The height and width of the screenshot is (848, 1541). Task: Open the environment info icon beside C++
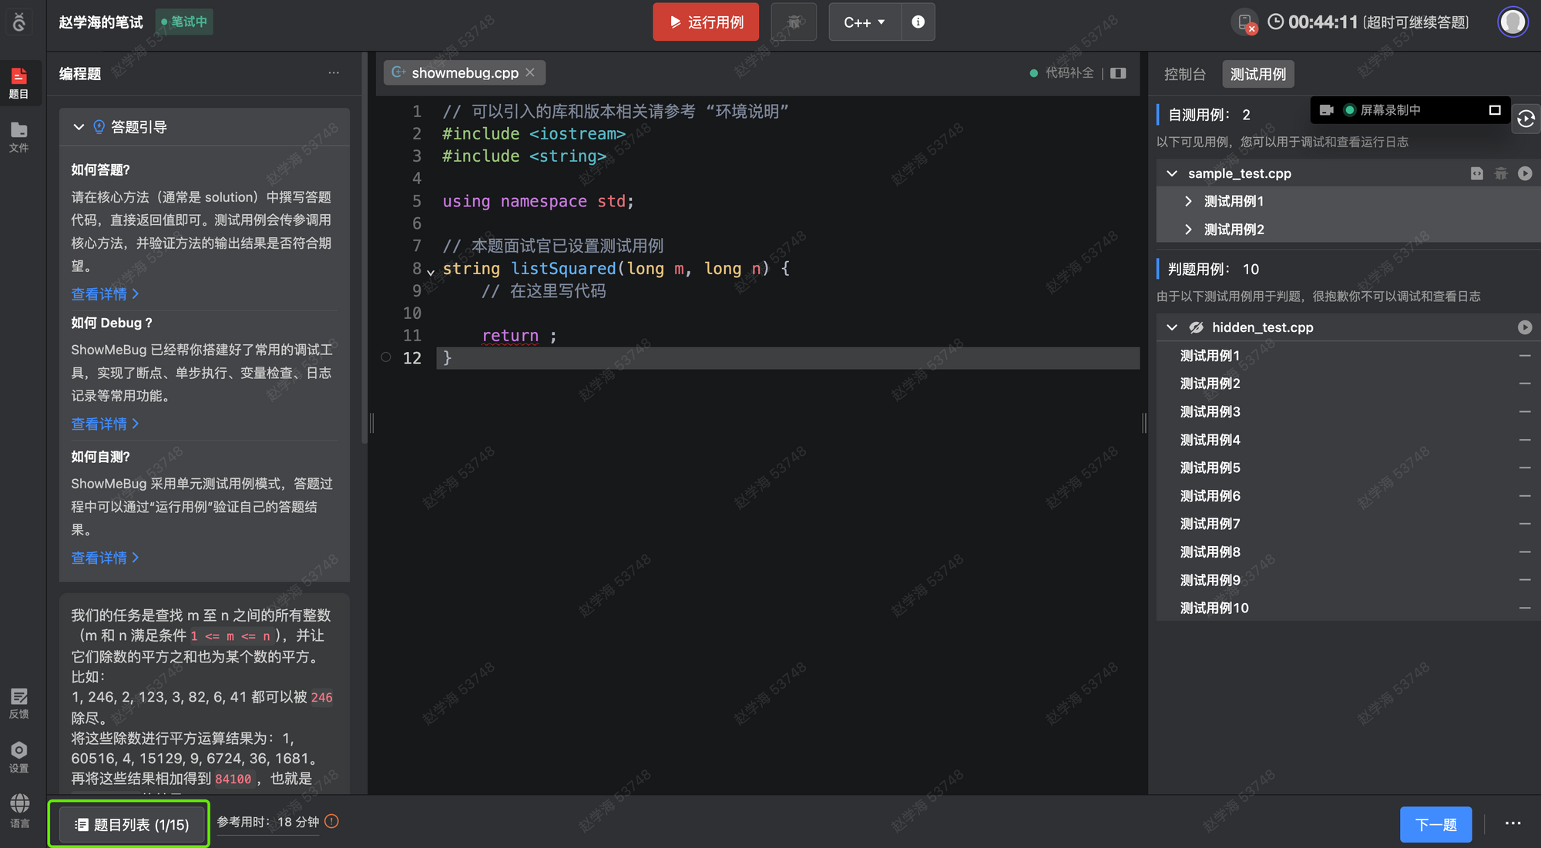(x=918, y=22)
